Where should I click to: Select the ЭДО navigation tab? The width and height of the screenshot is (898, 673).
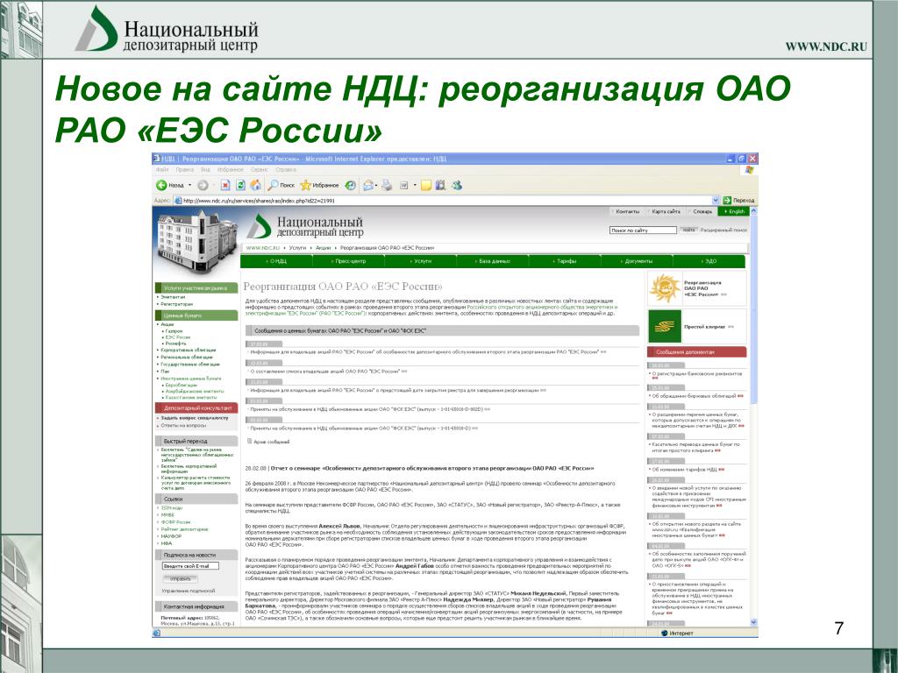[709, 261]
